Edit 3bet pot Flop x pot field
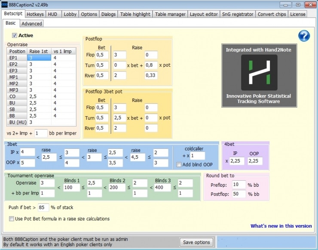318x250 pixels. [151, 108]
